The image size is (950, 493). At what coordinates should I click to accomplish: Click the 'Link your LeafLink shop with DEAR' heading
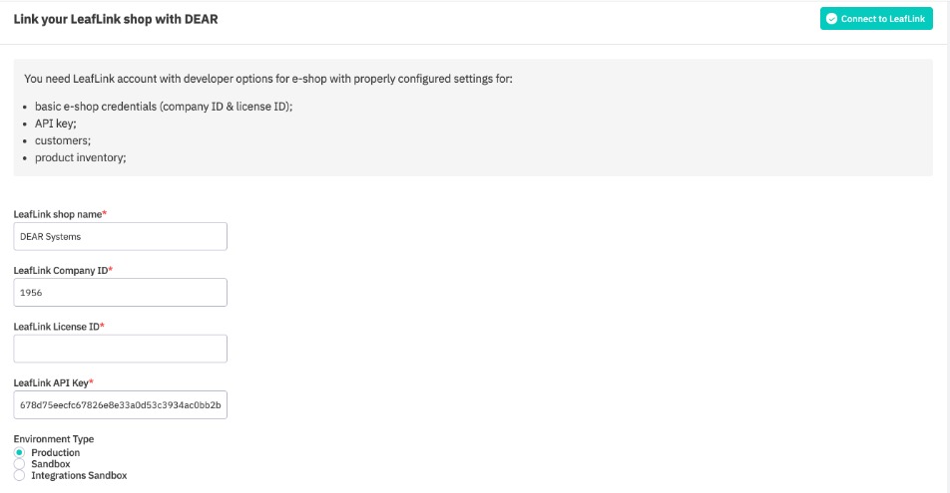click(x=116, y=18)
